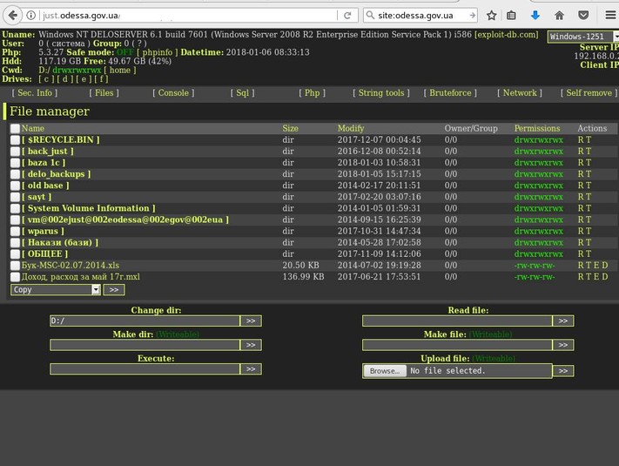This screenshot has height=466, width=619.
Task: Open the Pocket icon in toolbar
Action: pyautogui.click(x=583, y=16)
